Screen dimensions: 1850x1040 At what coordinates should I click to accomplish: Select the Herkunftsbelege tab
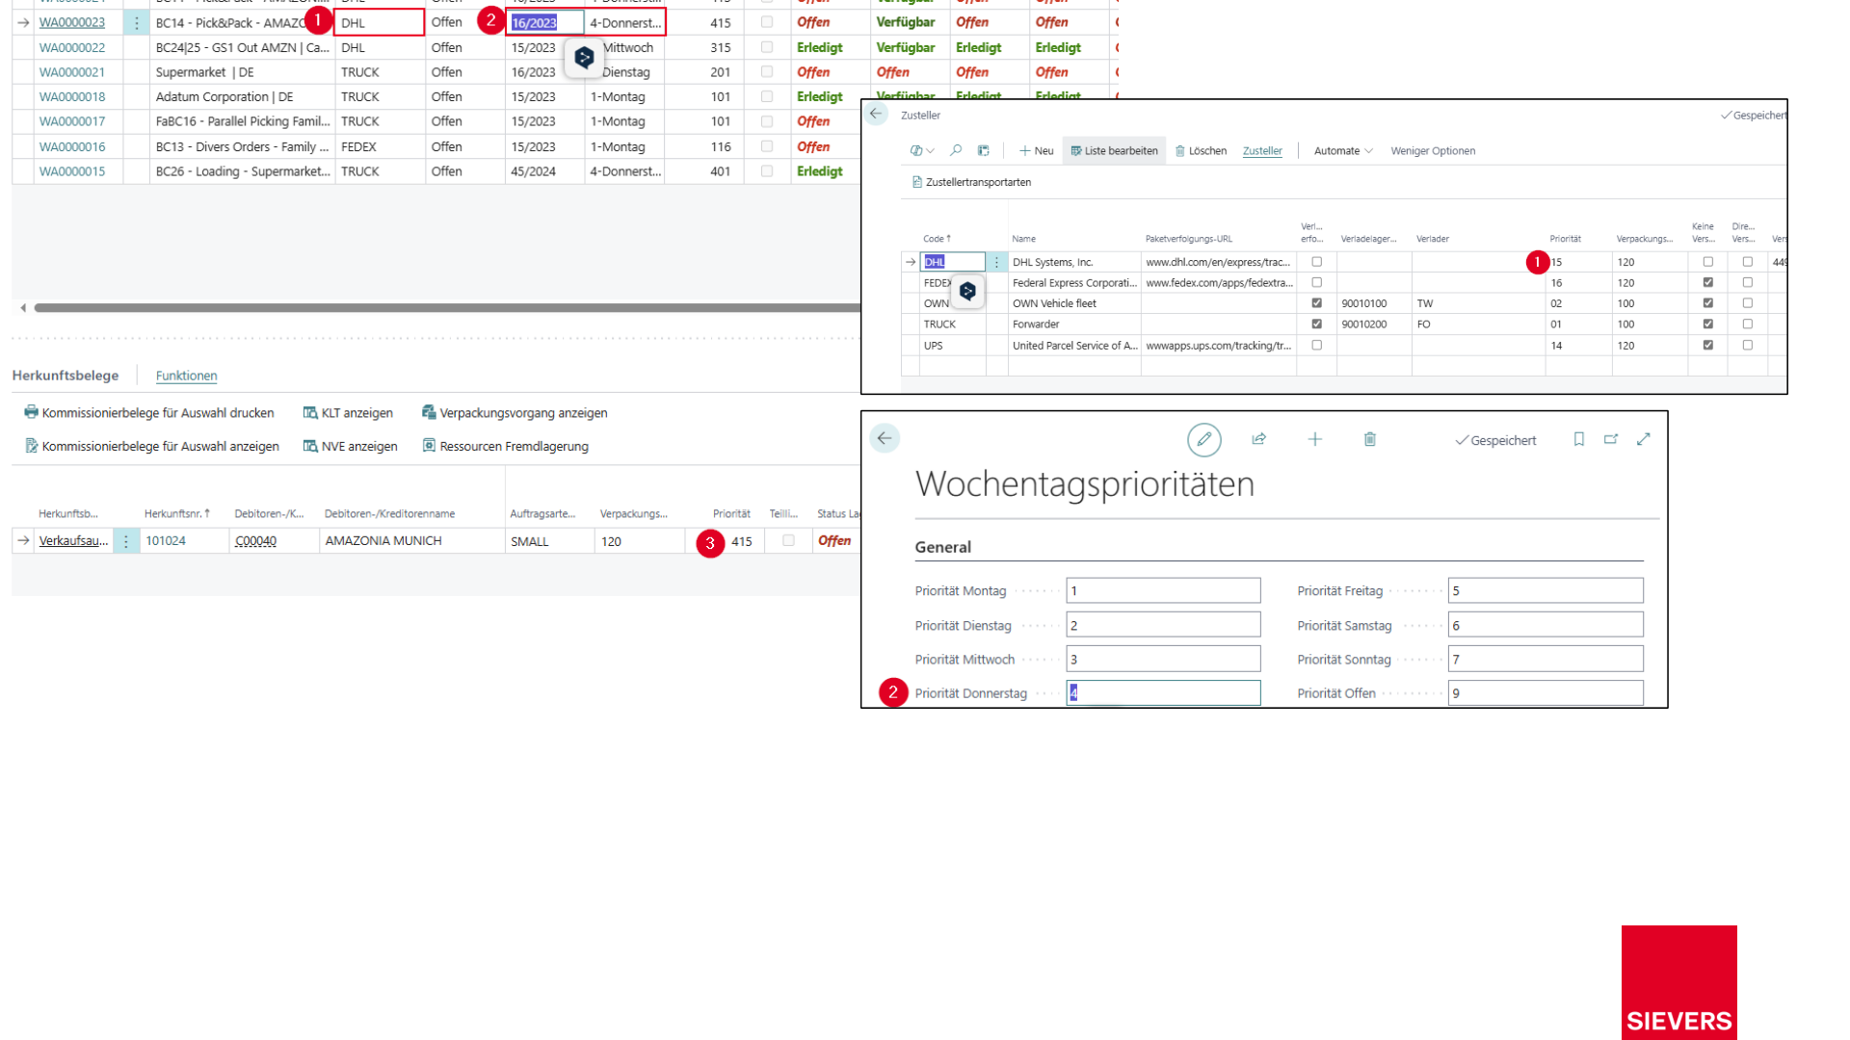coord(66,376)
